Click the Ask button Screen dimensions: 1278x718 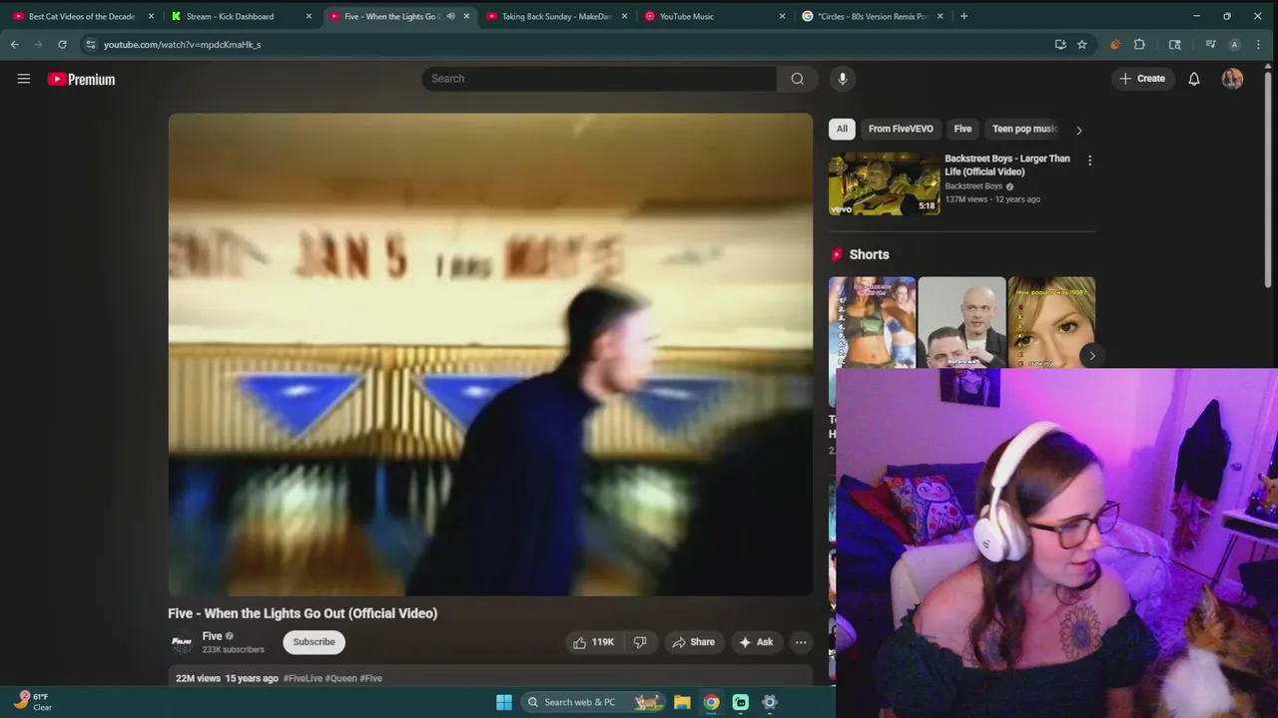[756, 642]
